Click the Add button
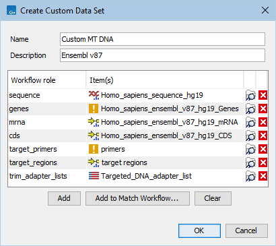 point(64,198)
